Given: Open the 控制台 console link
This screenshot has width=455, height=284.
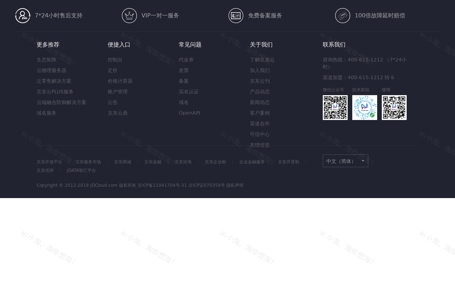Looking at the screenshot, I should [x=115, y=59].
